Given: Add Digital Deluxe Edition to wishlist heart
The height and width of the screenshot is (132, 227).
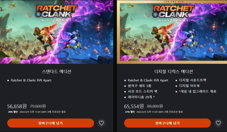Looking at the screenshot, I should tap(218, 123).
